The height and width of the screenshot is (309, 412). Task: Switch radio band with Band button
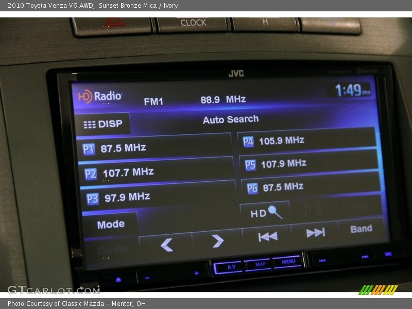pyautogui.click(x=361, y=229)
